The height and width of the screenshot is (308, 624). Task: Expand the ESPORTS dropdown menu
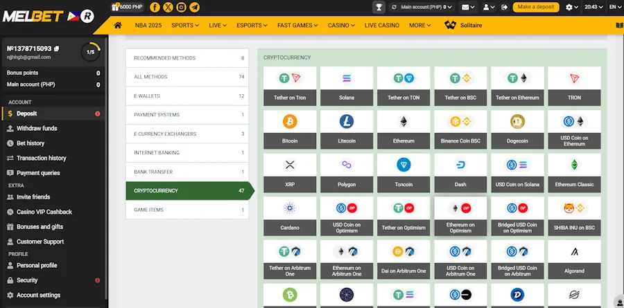click(x=252, y=25)
